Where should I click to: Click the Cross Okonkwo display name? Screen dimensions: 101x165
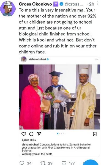click(x=35, y=4)
